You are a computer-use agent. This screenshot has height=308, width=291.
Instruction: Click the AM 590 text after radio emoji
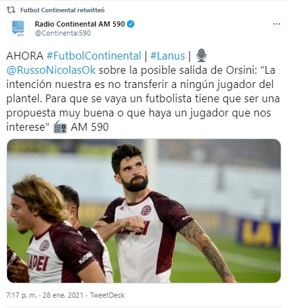click(x=90, y=127)
